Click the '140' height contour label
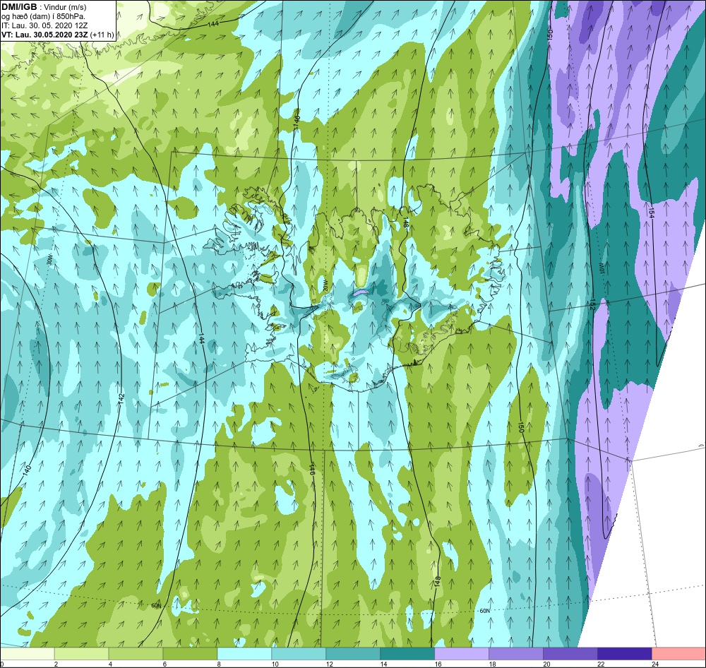 pyautogui.click(x=27, y=471)
